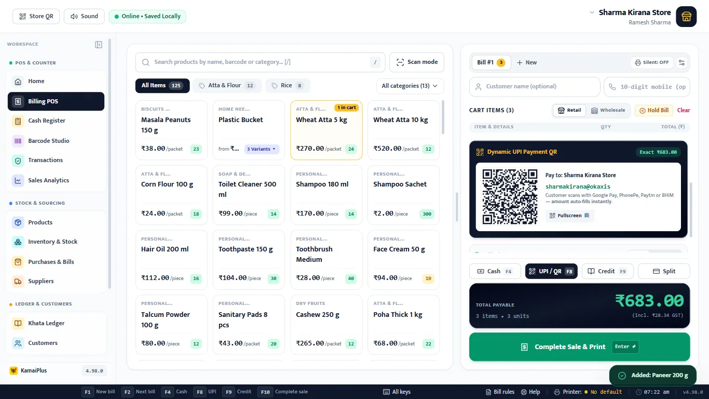Filter by Atta & Flour category
709x399 pixels.
[226, 86]
